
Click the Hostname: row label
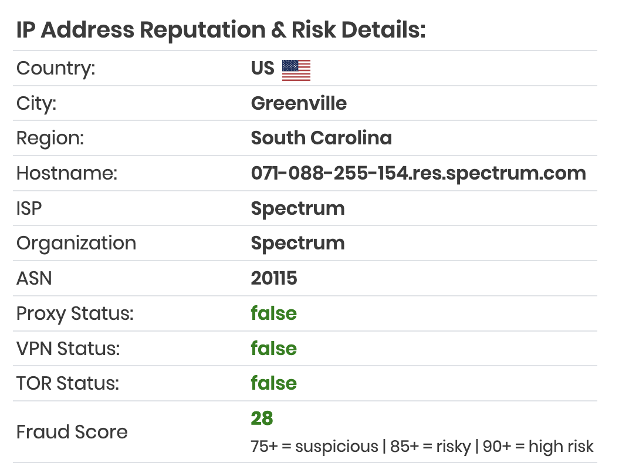coord(67,173)
